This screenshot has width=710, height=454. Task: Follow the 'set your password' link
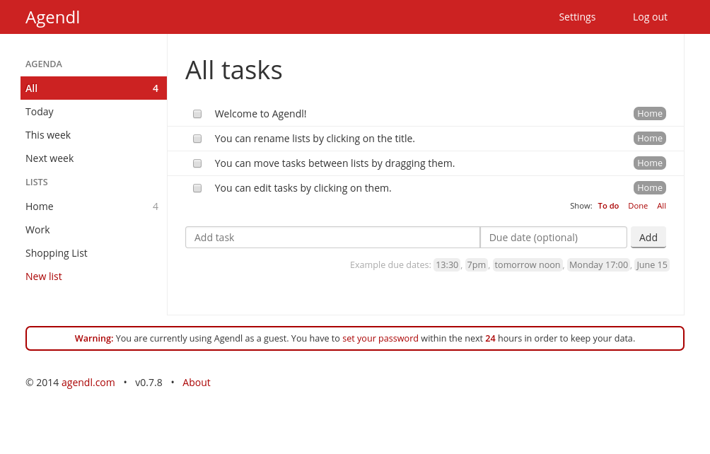click(380, 339)
